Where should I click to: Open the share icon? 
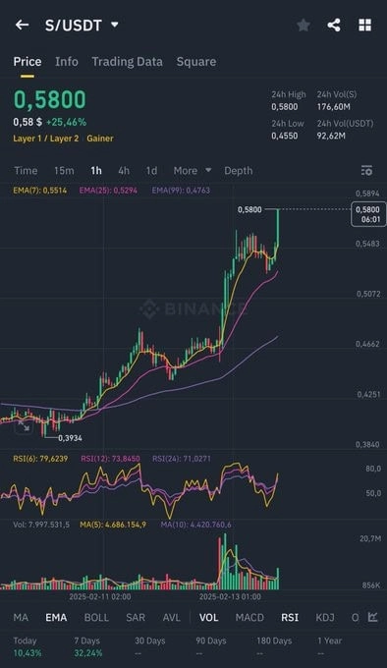pyautogui.click(x=334, y=26)
